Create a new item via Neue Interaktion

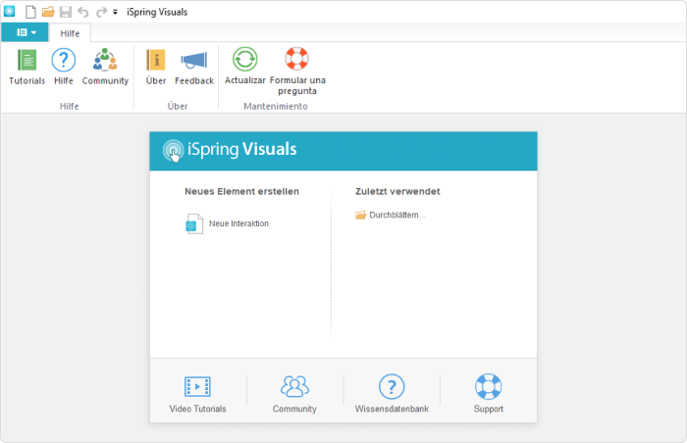(228, 223)
